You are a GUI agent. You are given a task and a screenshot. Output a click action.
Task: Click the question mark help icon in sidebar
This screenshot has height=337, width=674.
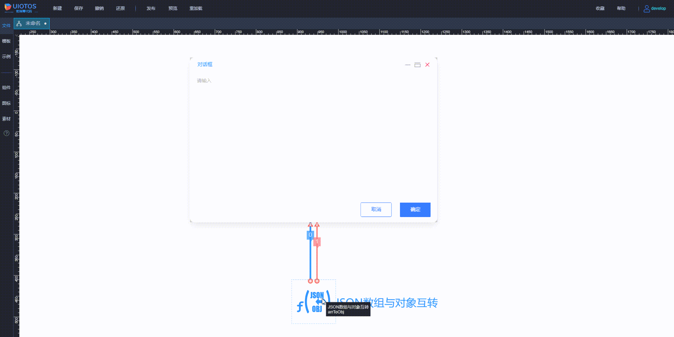pyautogui.click(x=6, y=133)
